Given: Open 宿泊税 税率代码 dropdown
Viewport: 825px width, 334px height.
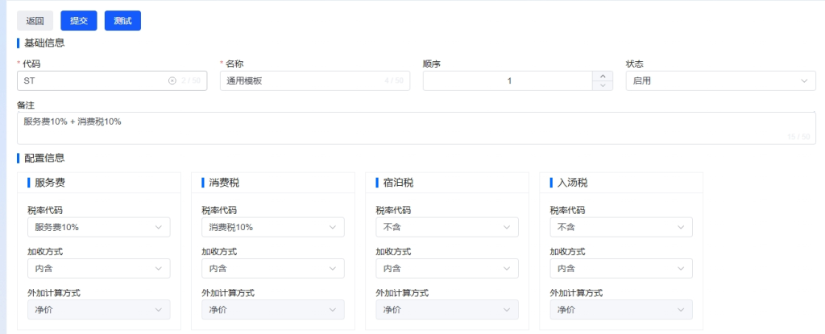Looking at the screenshot, I should point(447,227).
